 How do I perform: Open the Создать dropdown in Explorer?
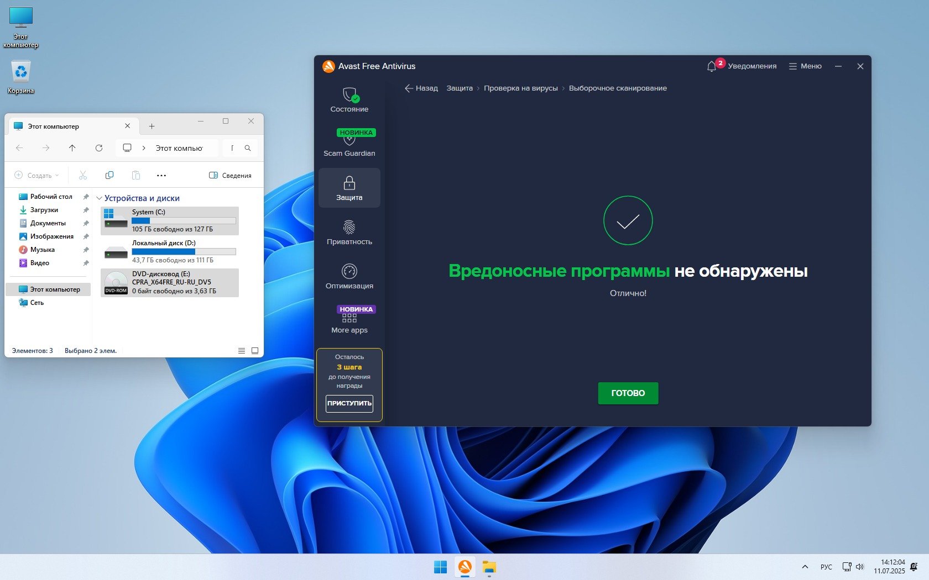tap(36, 175)
